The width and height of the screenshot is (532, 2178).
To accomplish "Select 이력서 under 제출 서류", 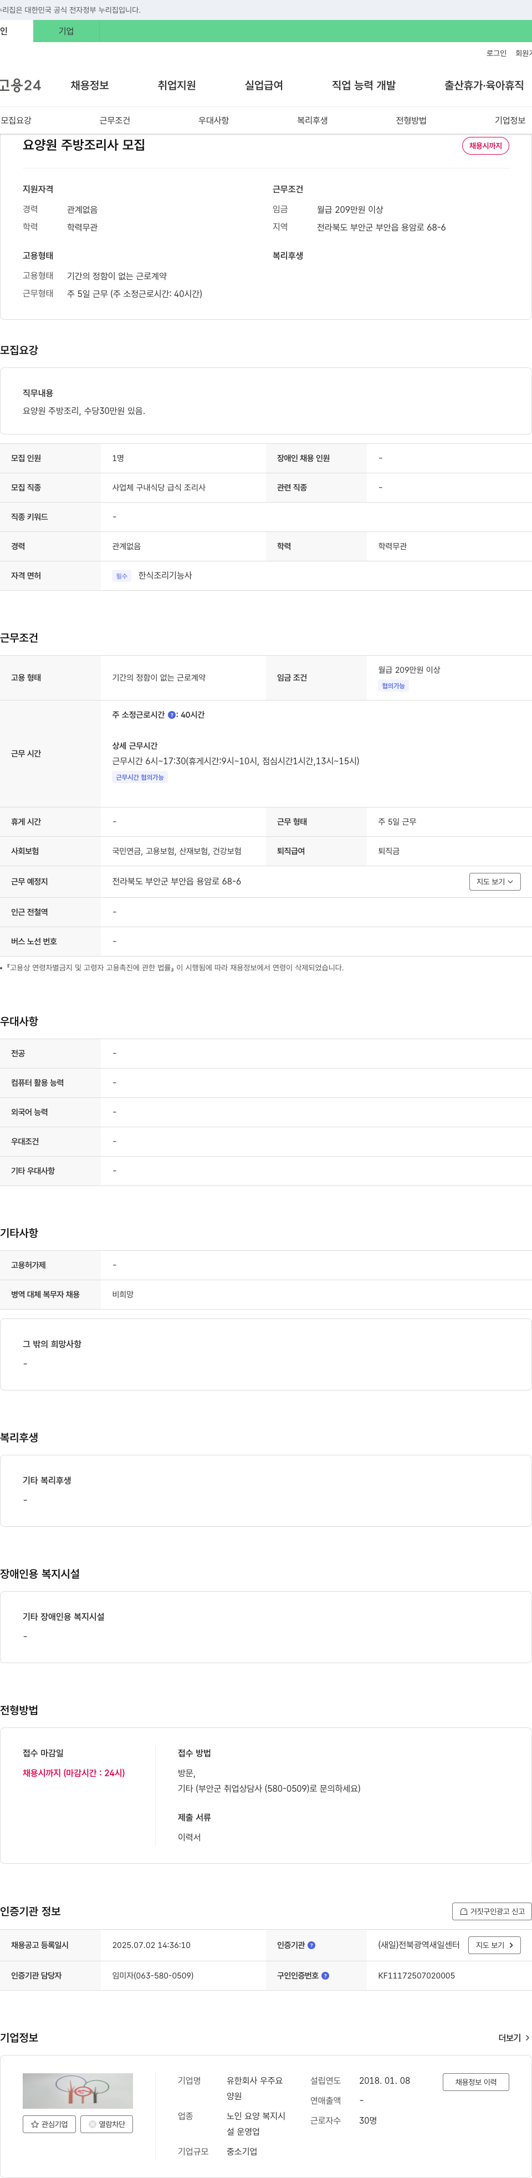I will (x=190, y=1837).
